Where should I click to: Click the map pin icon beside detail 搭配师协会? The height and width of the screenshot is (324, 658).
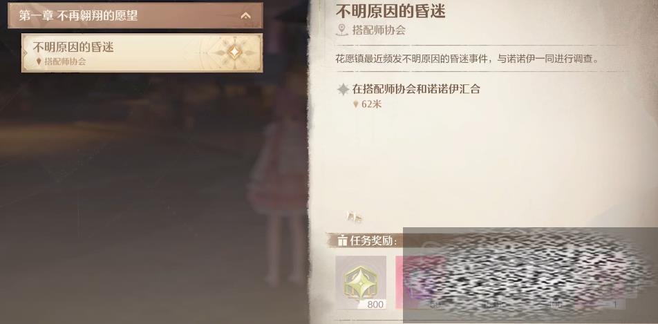pyautogui.click(x=342, y=30)
